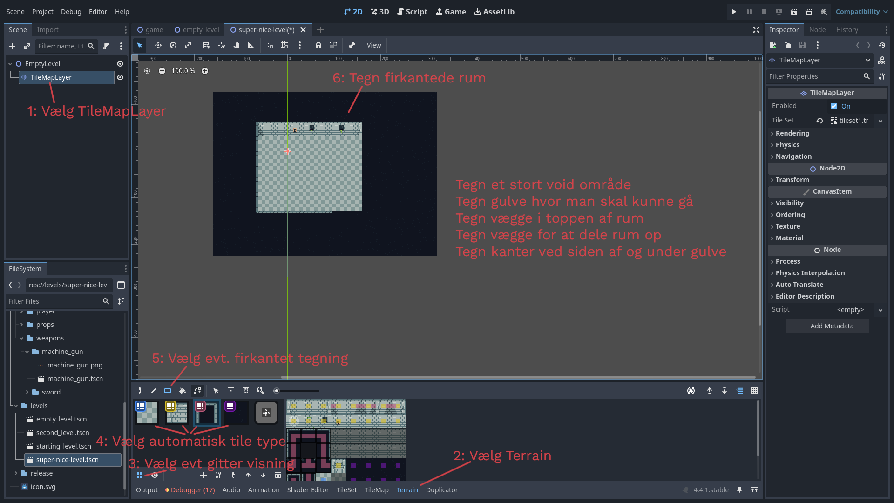Select the Rotate Mode tool
This screenshot has height=503, width=894.
[173, 45]
